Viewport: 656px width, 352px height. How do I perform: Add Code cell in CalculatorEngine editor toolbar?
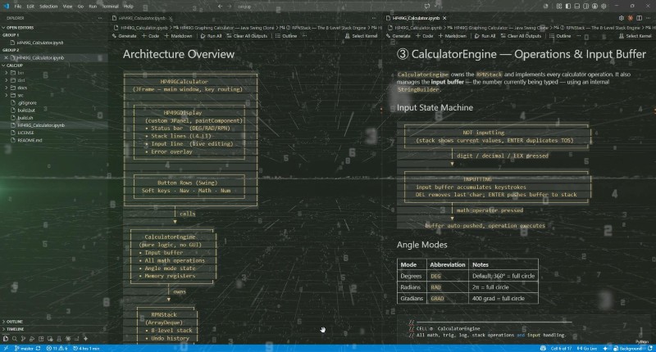425,36
